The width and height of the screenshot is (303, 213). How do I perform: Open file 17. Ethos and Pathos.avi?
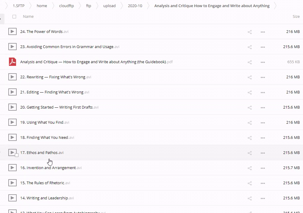(x=42, y=153)
